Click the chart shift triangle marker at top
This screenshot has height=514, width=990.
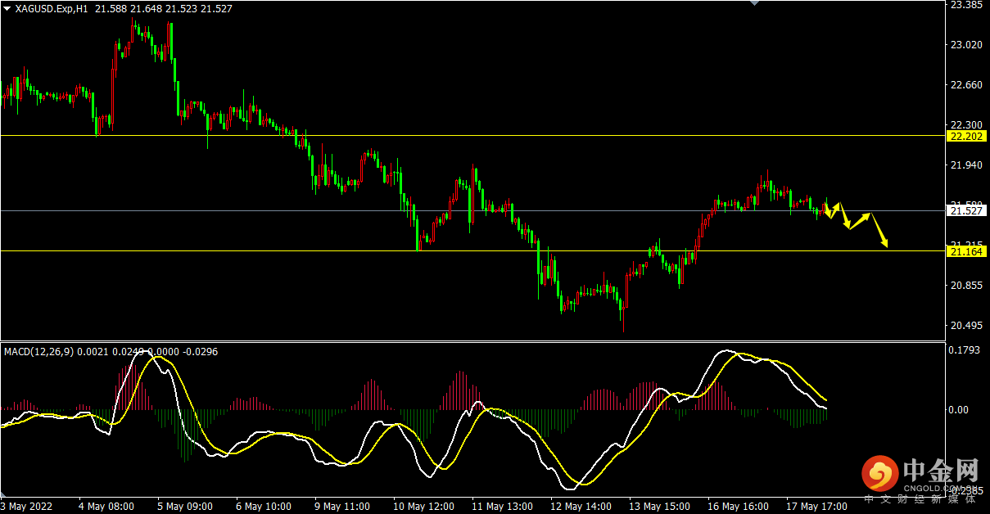pos(755,3)
